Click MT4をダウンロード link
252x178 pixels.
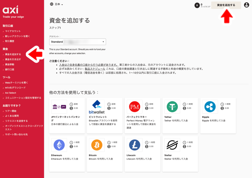(15, 88)
